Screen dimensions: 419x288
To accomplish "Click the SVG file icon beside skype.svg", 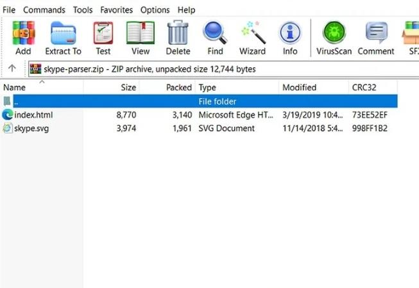I will point(8,128).
